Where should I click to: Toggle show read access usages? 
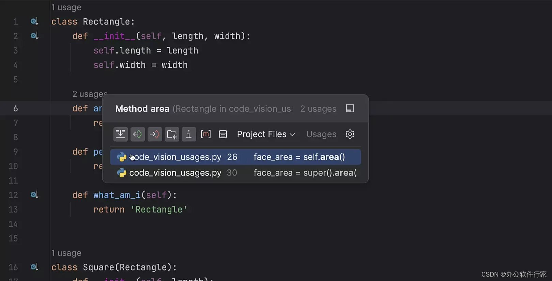click(138, 134)
